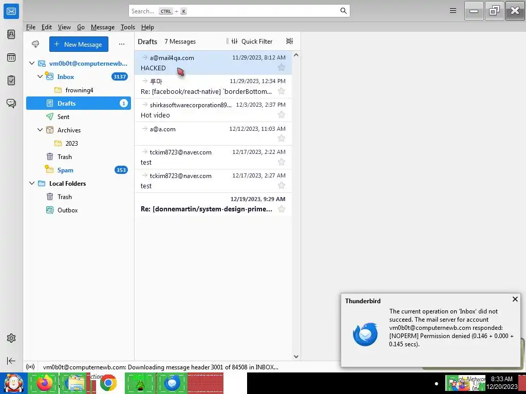Star the Hot video draft

[281, 115]
